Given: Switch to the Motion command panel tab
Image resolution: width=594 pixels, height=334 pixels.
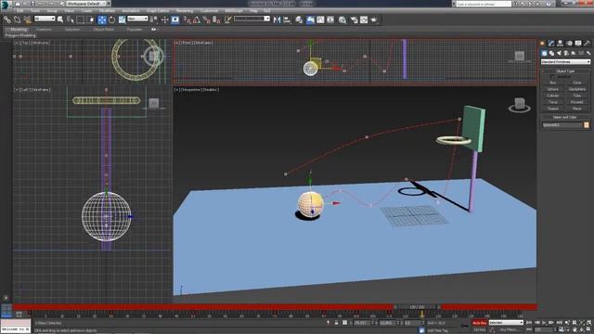Looking at the screenshot, I should tap(569, 44).
